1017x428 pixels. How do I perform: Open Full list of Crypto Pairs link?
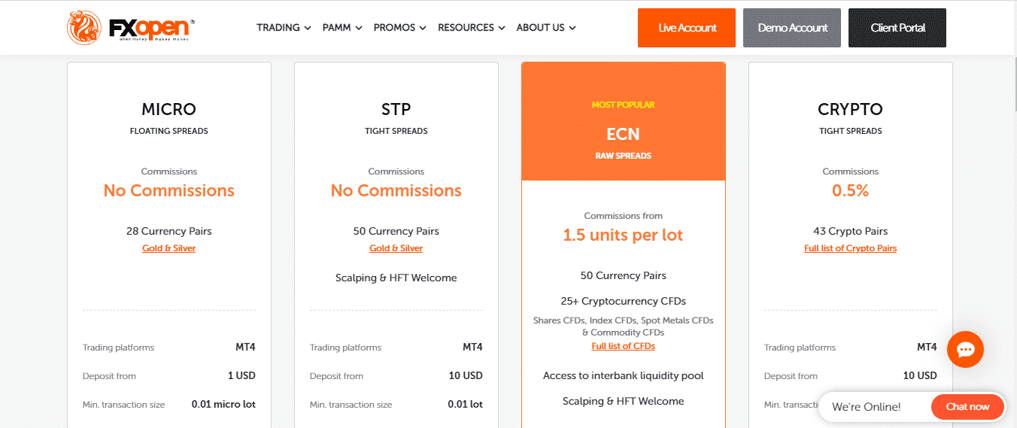coord(851,248)
